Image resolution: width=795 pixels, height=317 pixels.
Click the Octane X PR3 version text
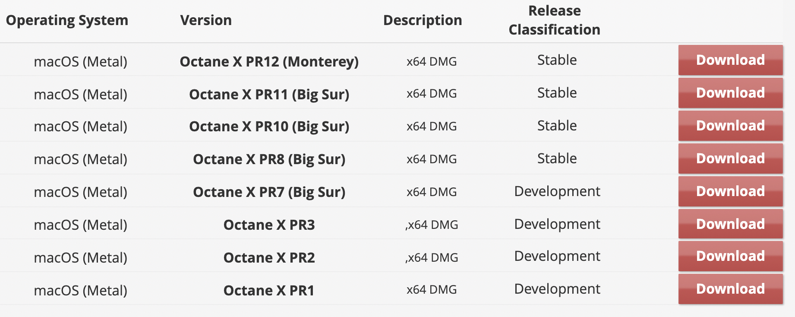point(269,225)
